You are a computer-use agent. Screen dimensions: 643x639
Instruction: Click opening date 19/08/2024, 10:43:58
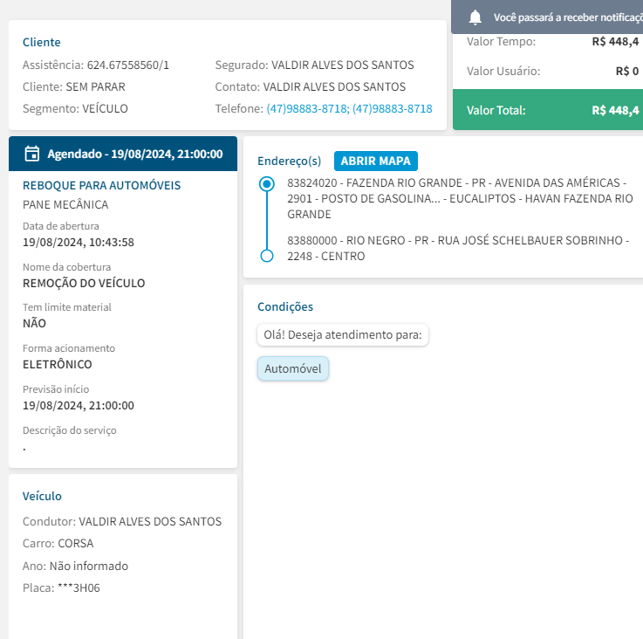(79, 242)
